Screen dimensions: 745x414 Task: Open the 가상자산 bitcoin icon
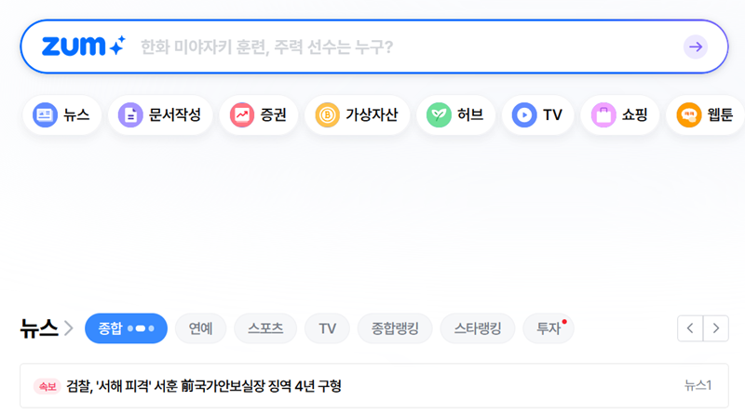click(x=328, y=114)
